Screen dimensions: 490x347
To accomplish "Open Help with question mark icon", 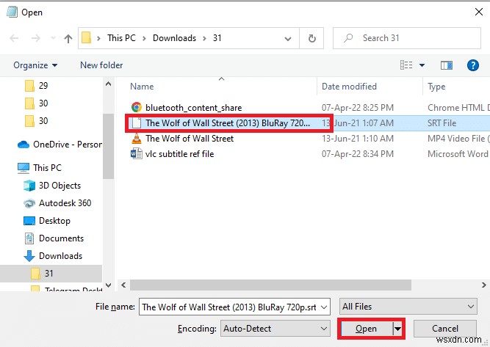I will click(x=473, y=65).
